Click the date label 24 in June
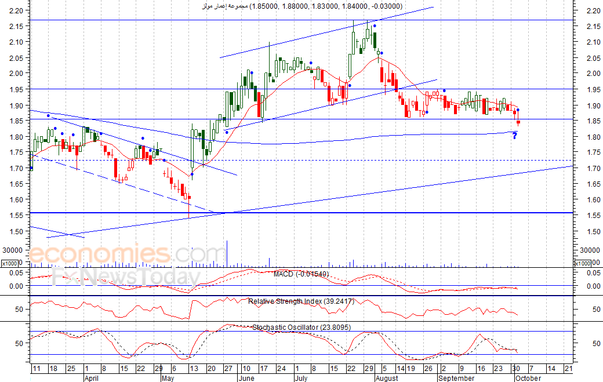 click(x=282, y=369)
